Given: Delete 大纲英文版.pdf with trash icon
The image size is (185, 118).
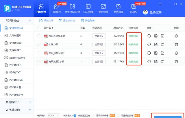Looking at the screenshot, I should coord(176,36).
